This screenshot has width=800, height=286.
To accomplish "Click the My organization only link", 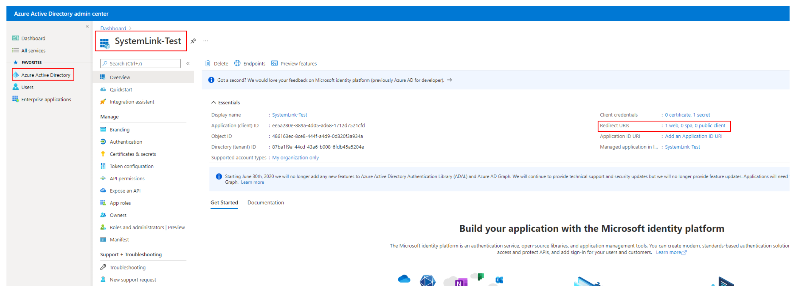I will click(295, 158).
